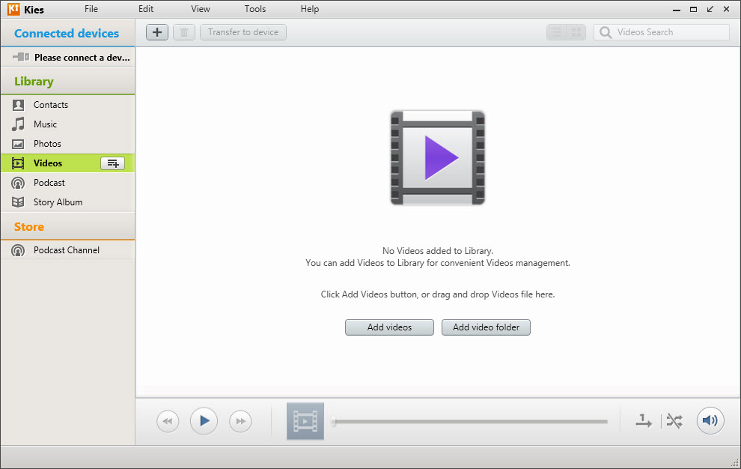Image resolution: width=741 pixels, height=469 pixels.
Task: Switch to list view icon
Action: pyautogui.click(x=556, y=32)
